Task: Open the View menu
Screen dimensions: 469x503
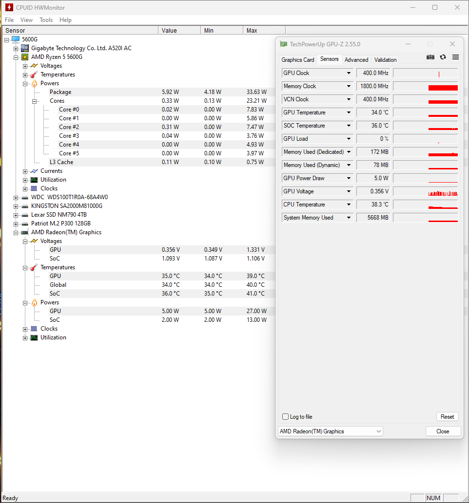Action: point(26,20)
